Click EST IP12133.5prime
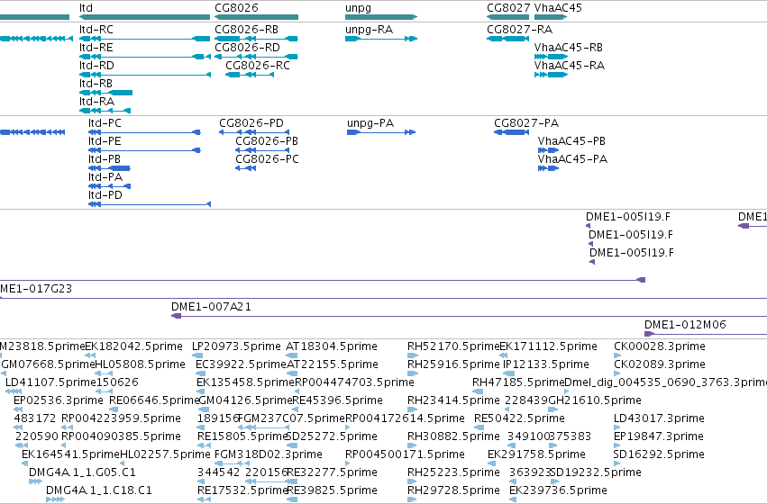The height and width of the screenshot is (504, 767). coord(546,364)
